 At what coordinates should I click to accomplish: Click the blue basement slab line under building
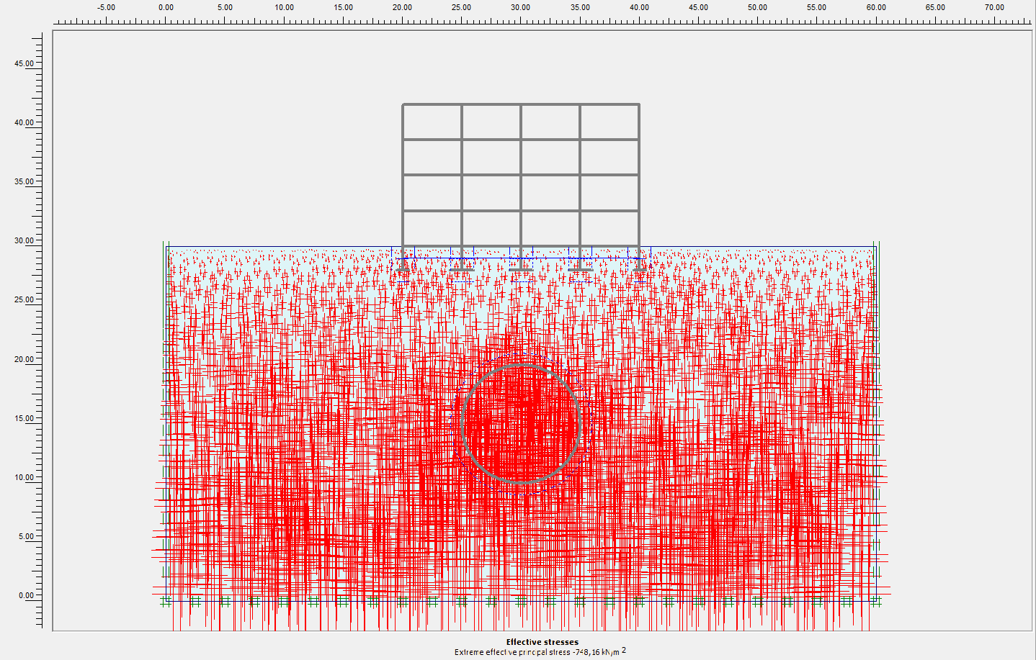[520, 258]
